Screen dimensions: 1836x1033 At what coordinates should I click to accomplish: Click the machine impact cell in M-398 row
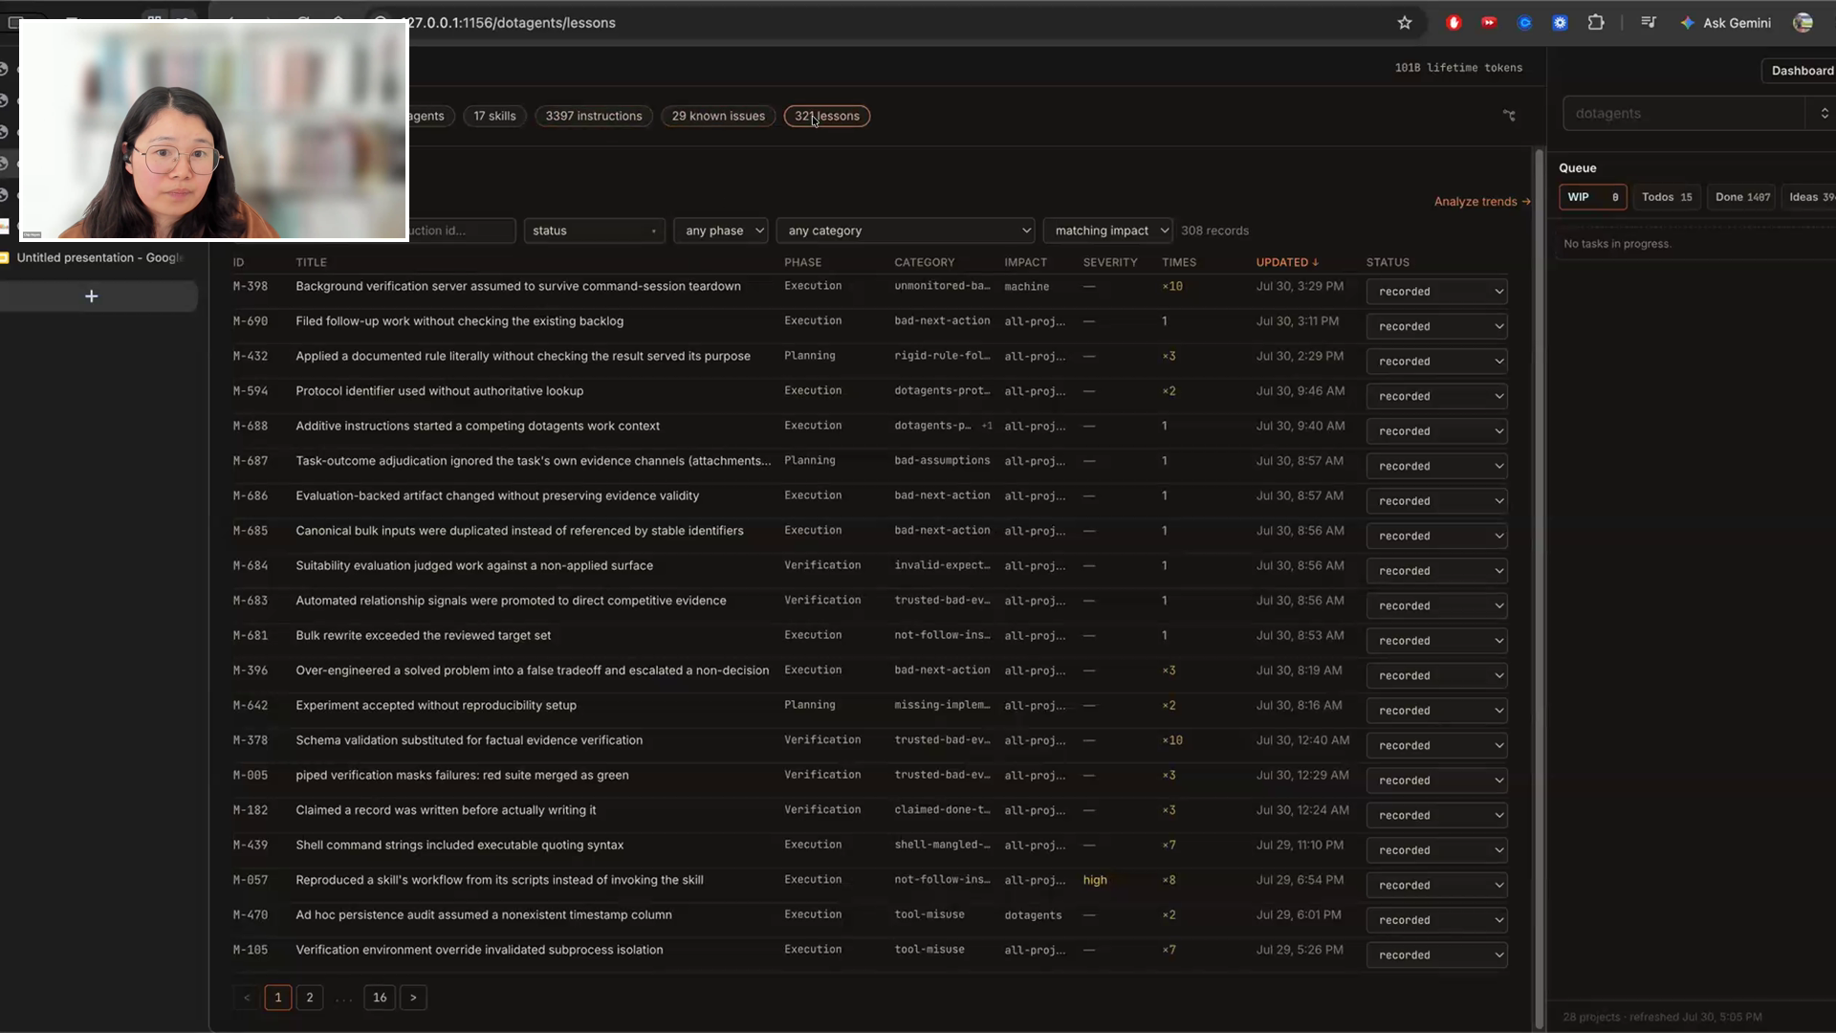point(1026,287)
